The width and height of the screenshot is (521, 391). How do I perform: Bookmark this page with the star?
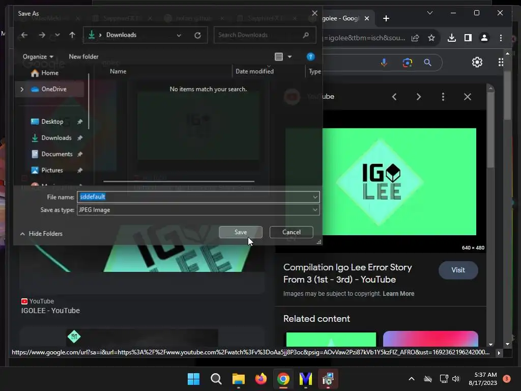[431, 38]
